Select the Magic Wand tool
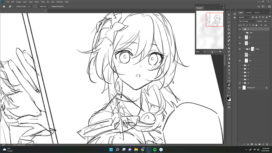 tap(229, 26)
